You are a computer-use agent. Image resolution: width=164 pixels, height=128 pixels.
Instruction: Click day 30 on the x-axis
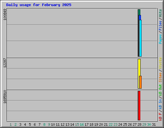[149, 124]
